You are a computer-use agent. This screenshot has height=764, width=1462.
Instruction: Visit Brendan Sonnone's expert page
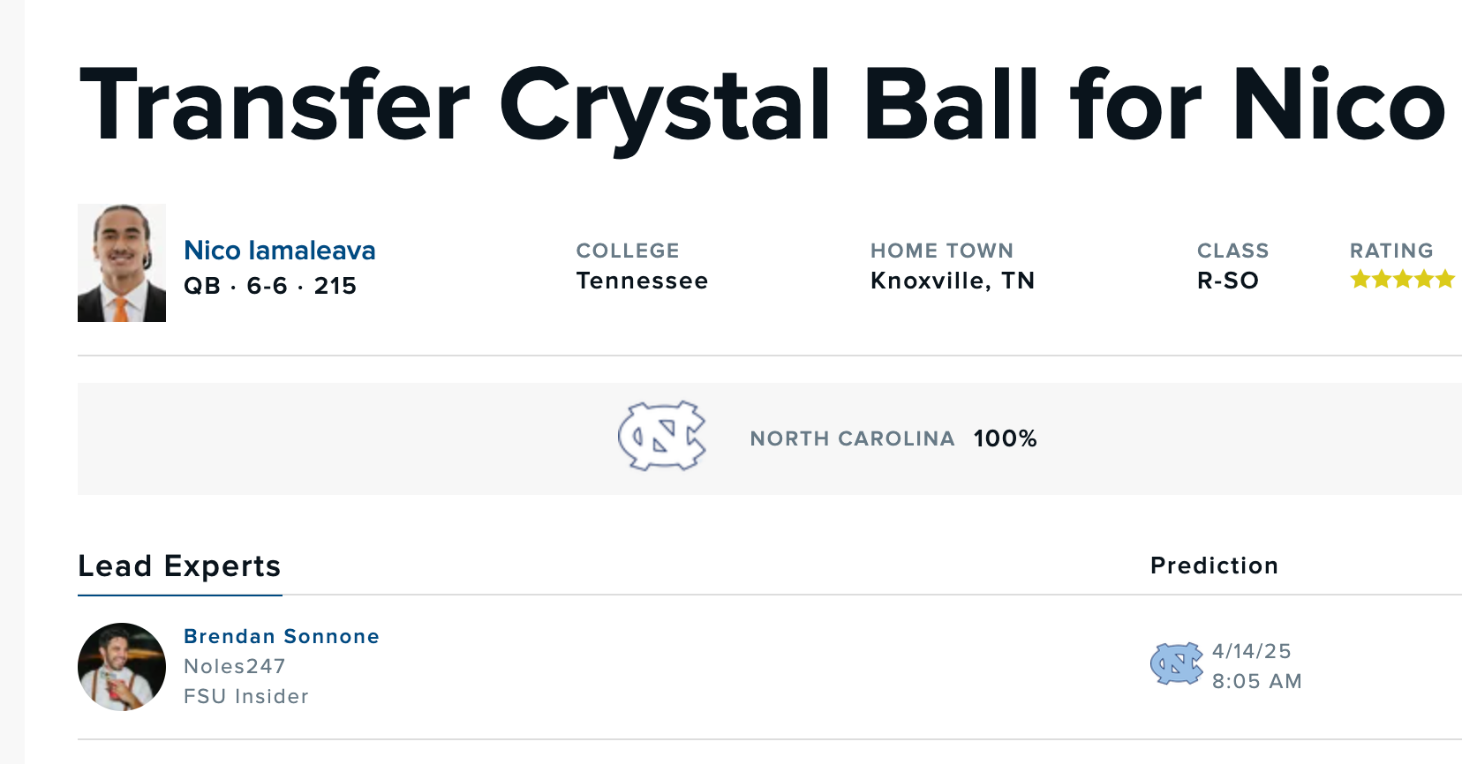[281, 636]
